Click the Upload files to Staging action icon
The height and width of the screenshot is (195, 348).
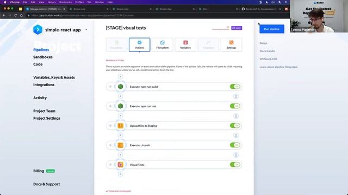(120, 126)
